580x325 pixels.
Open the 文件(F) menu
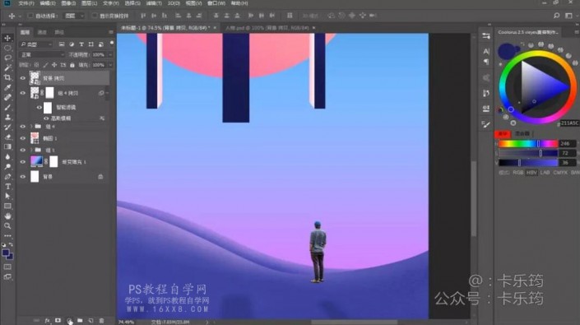26,3
